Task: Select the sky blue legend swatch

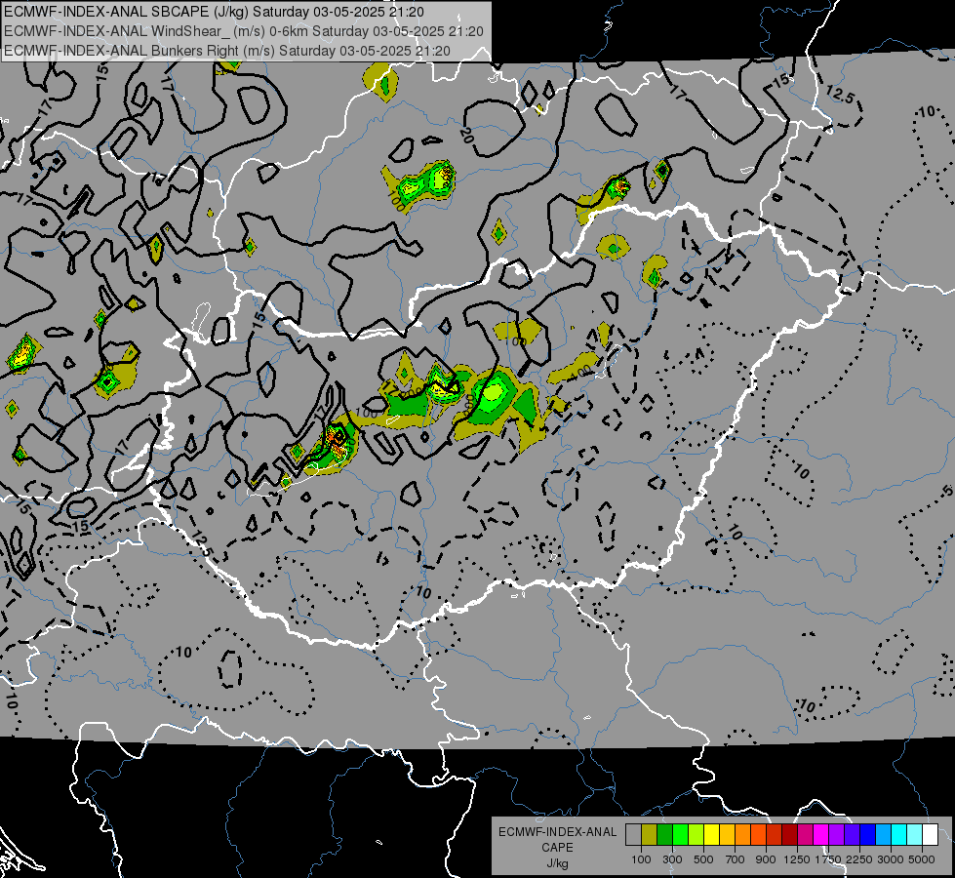Action: click(883, 835)
